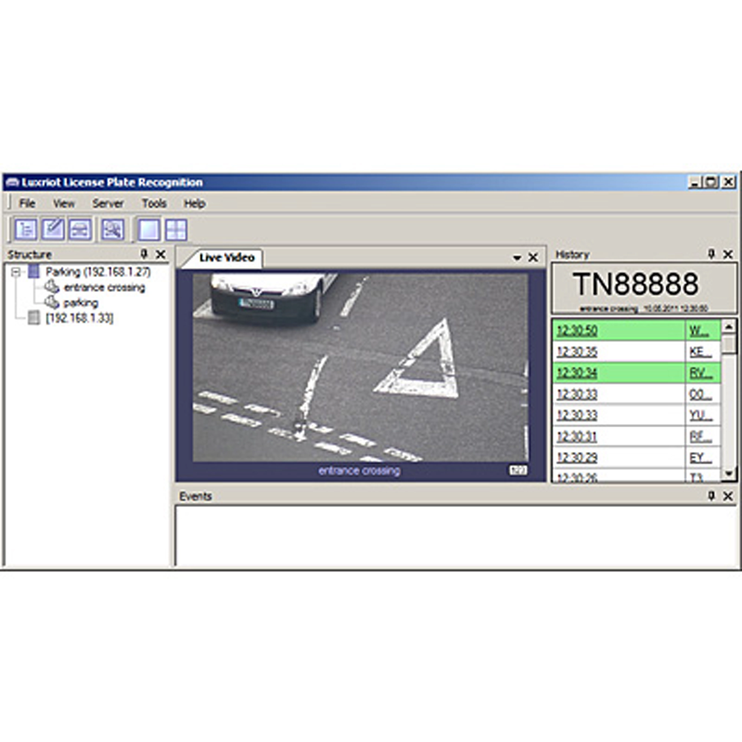This screenshot has height=742, width=742.
Task: Open history entry 12:30:34
Action: 577,373
